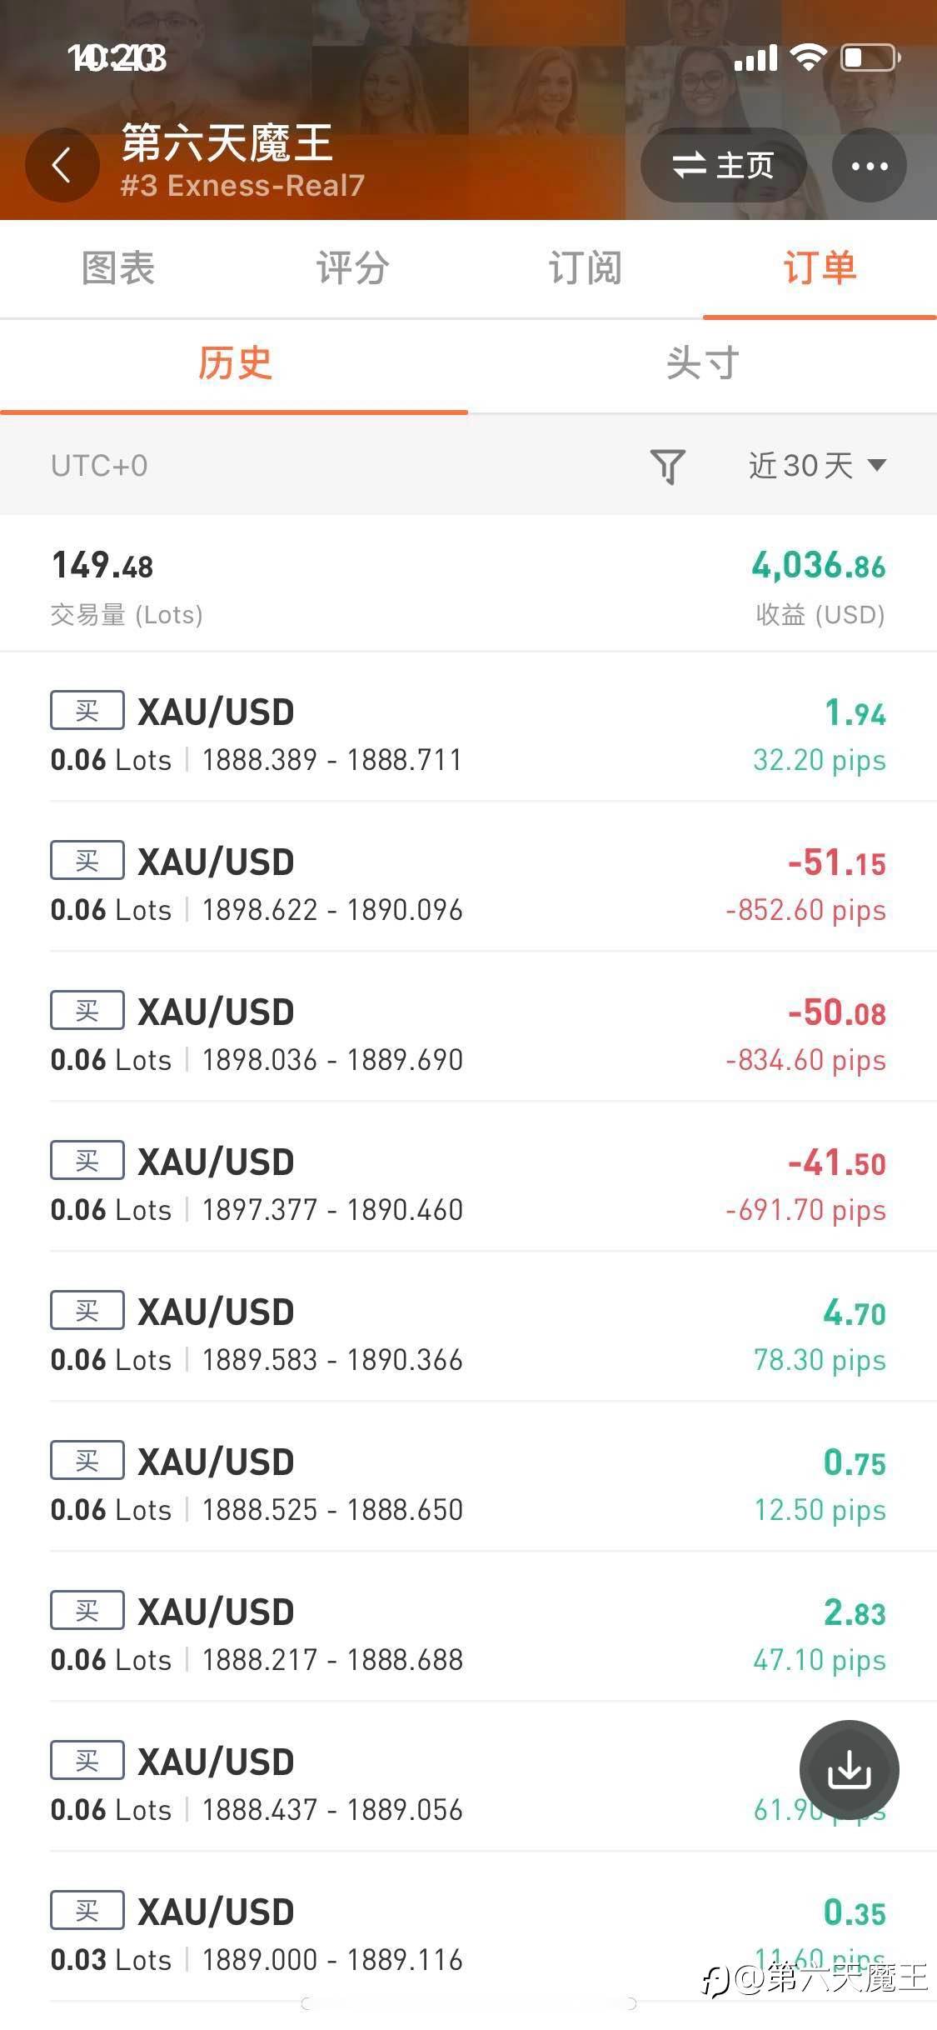Tap the Wi-Fi status icon
This screenshot has width=937, height=2030.
click(x=808, y=57)
